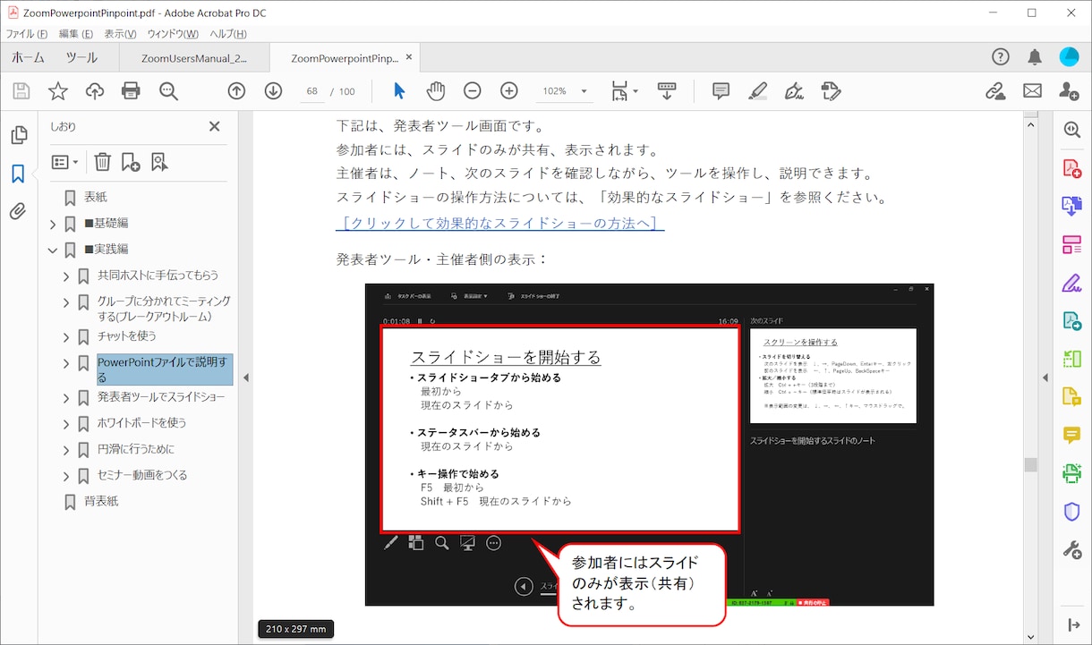Click the sign document pen icon
1092x645 pixels.
(794, 91)
